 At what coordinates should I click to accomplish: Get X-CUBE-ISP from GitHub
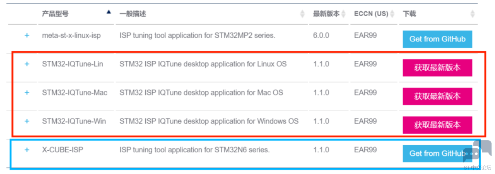click(x=437, y=153)
